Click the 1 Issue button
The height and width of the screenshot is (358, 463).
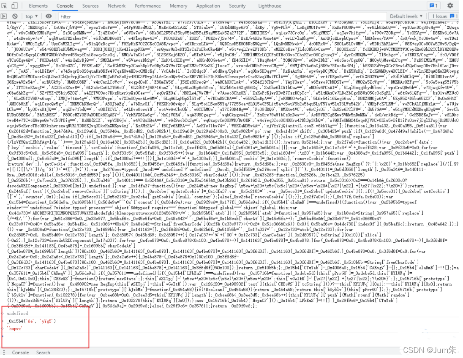pyautogui.click(x=443, y=16)
